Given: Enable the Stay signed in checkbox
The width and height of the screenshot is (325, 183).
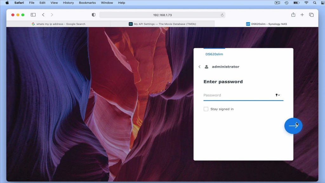Looking at the screenshot, I should tap(206, 109).
